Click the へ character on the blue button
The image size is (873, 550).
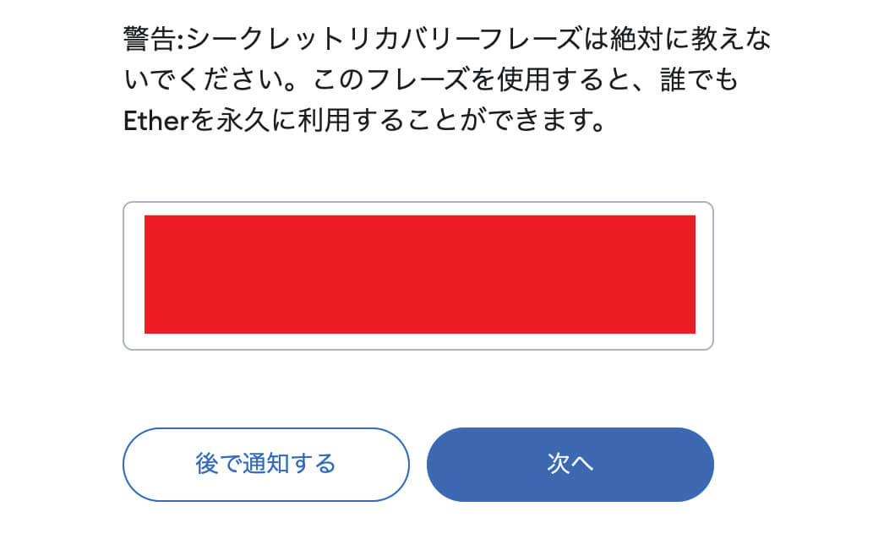[581, 465]
